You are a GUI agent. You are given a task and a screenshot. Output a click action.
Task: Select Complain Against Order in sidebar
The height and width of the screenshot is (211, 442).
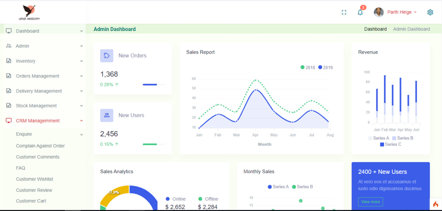coord(40,146)
